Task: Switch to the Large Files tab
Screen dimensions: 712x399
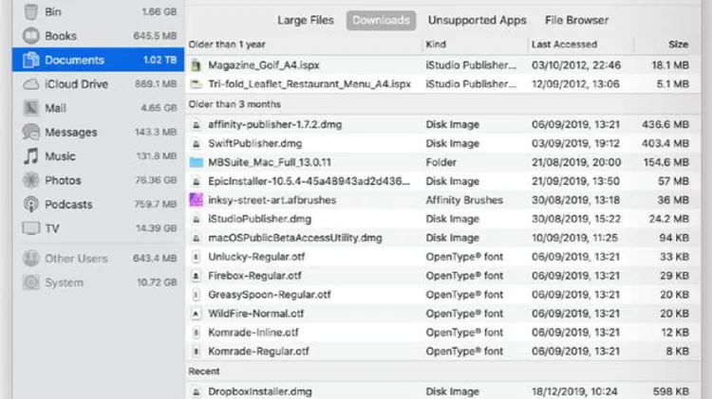Action: 305,21
